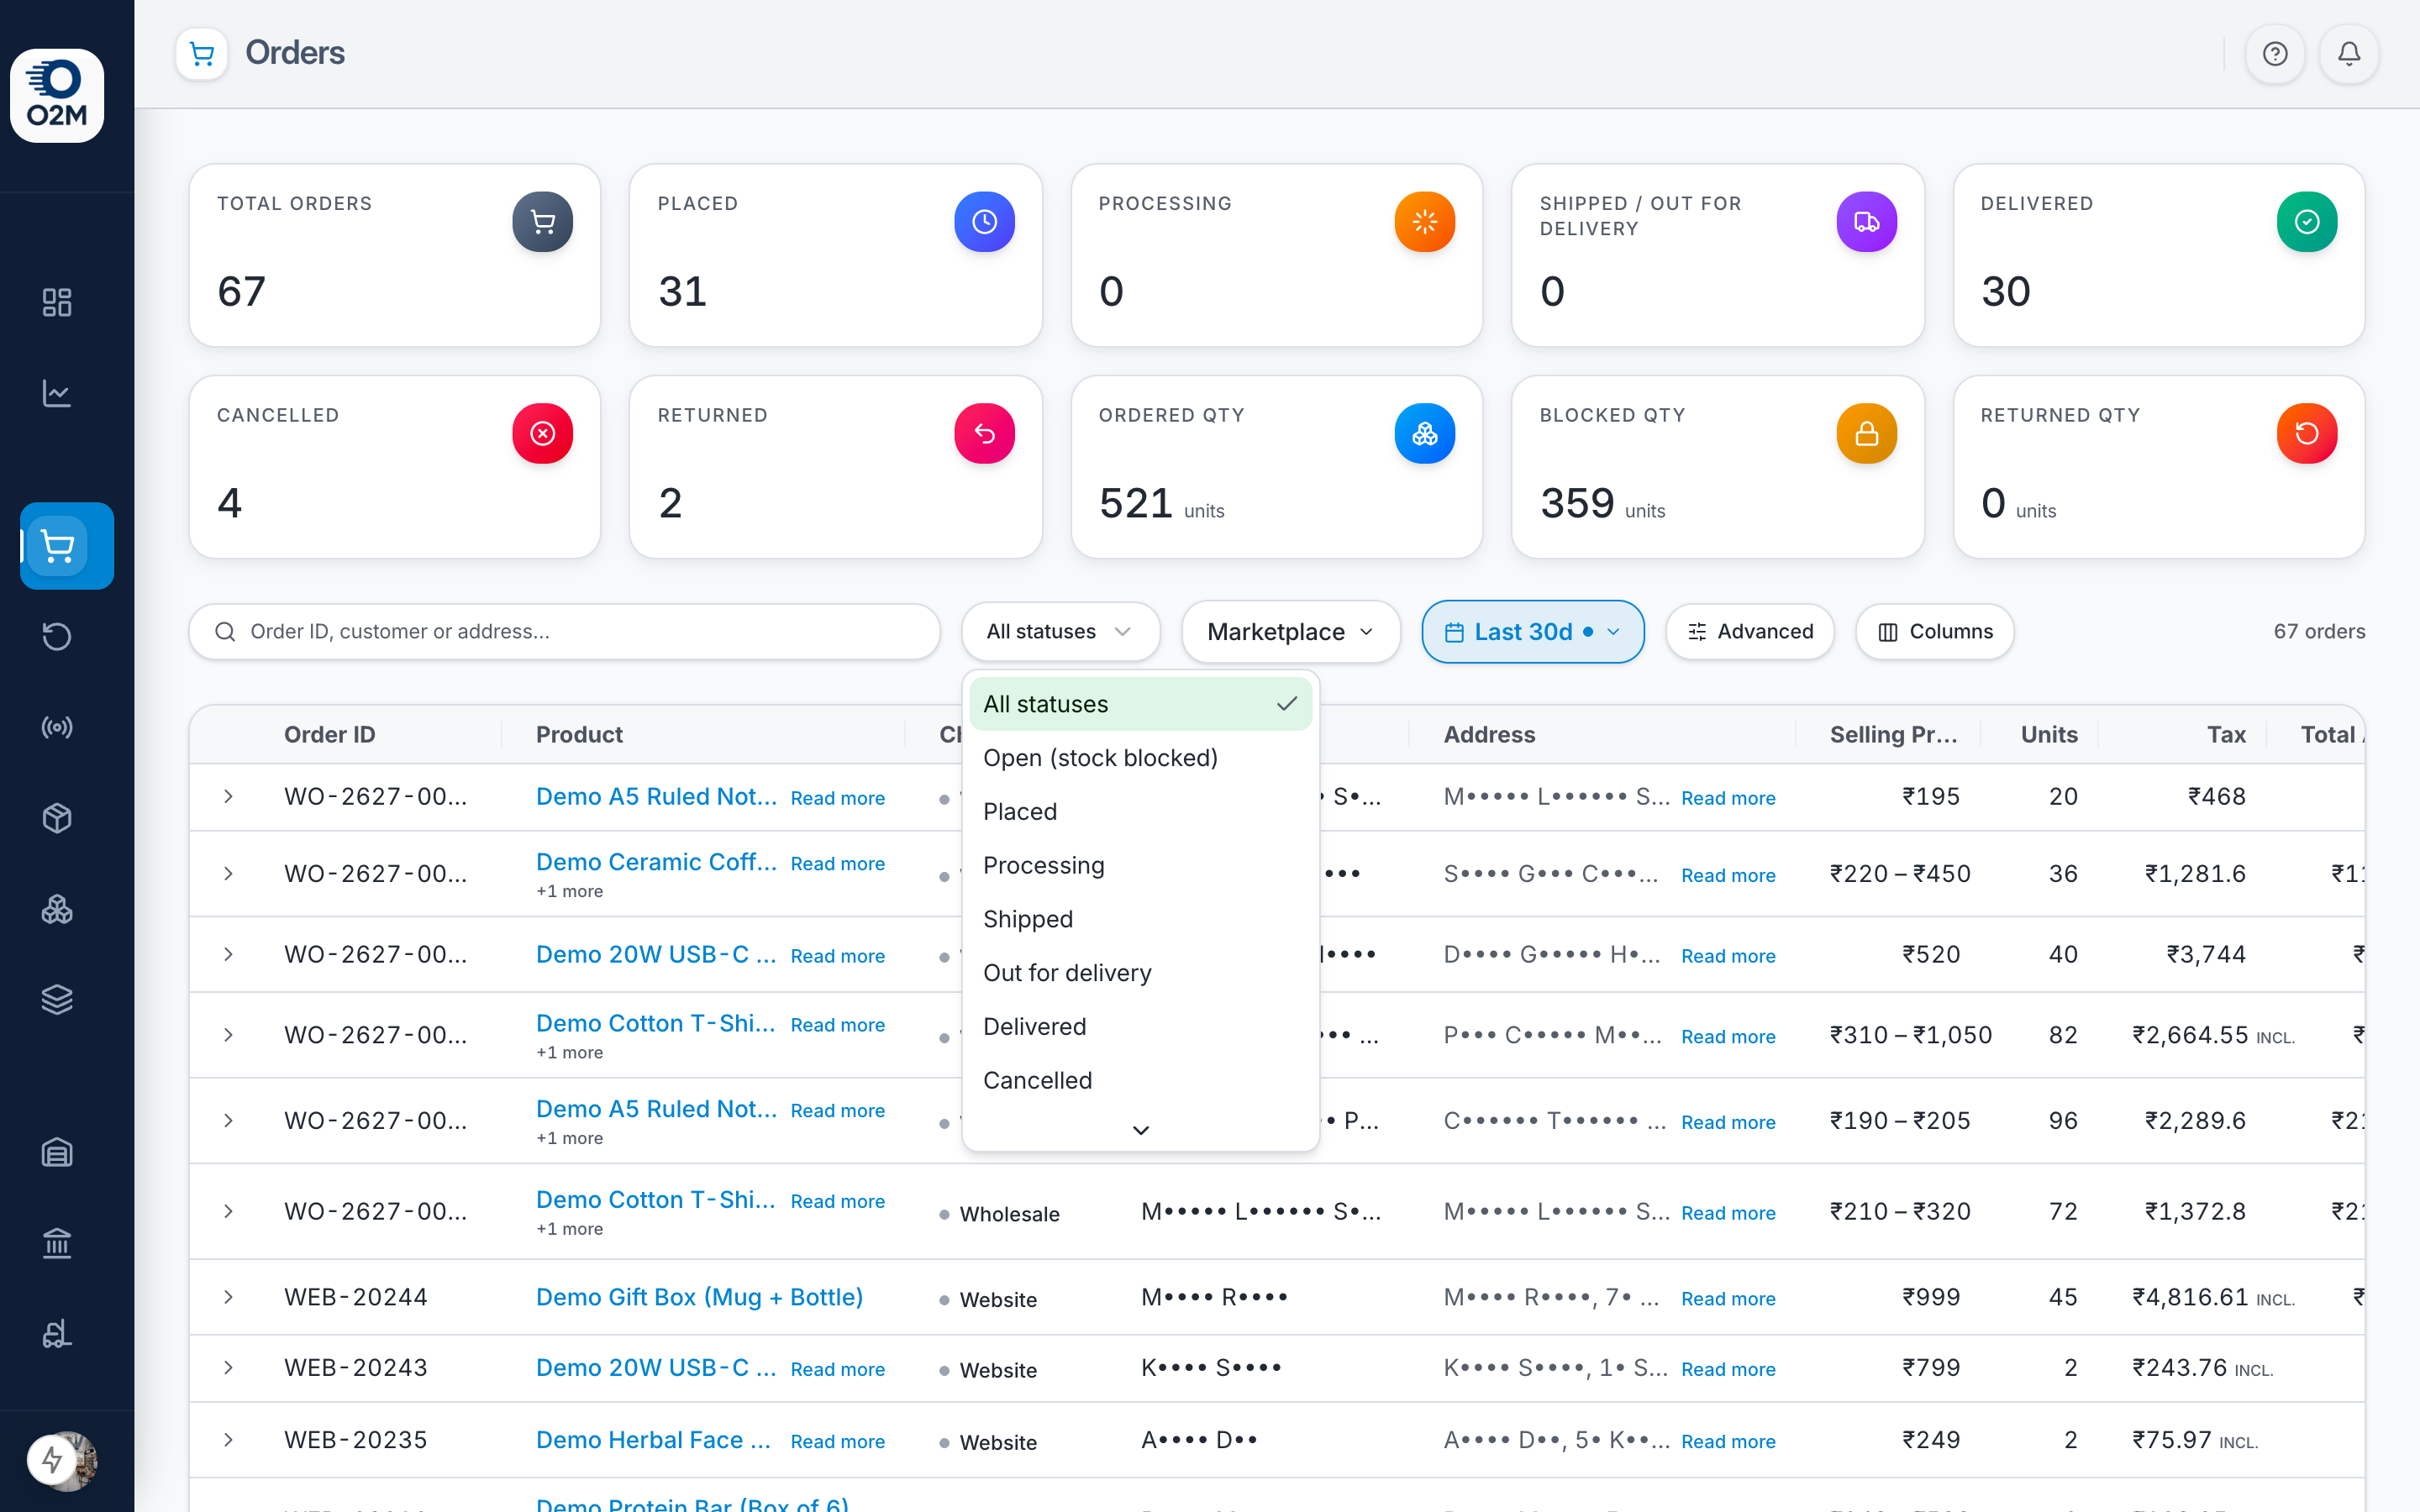Open the layers sidebar icon
This screenshot has width=2420, height=1512.
(57, 999)
